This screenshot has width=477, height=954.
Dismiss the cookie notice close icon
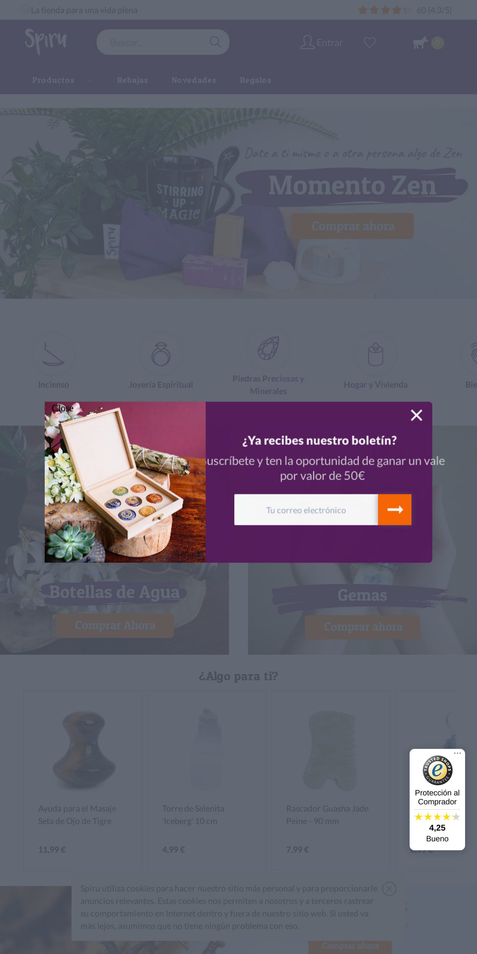tap(389, 889)
